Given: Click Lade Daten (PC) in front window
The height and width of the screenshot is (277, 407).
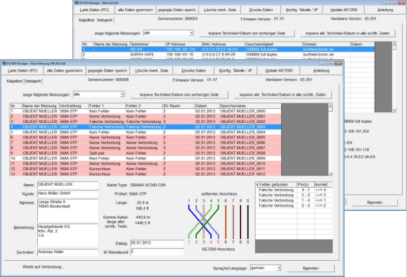Looking at the screenshot, I should coord(22,70).
